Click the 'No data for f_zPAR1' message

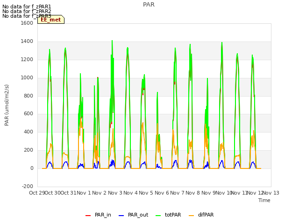click(x=27, y=7)
